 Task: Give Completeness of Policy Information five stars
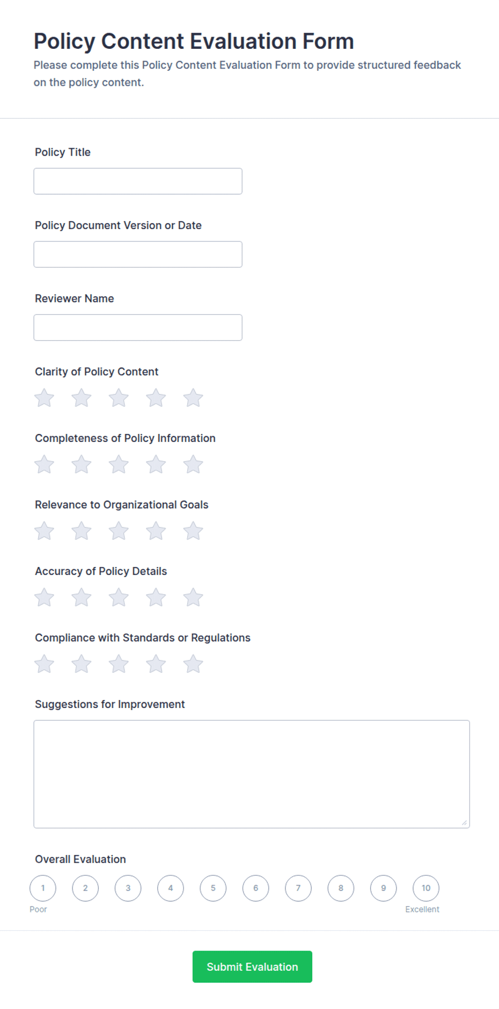tap(193, 465)
